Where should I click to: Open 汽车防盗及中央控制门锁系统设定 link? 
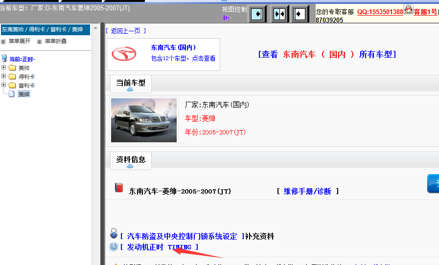182,236
